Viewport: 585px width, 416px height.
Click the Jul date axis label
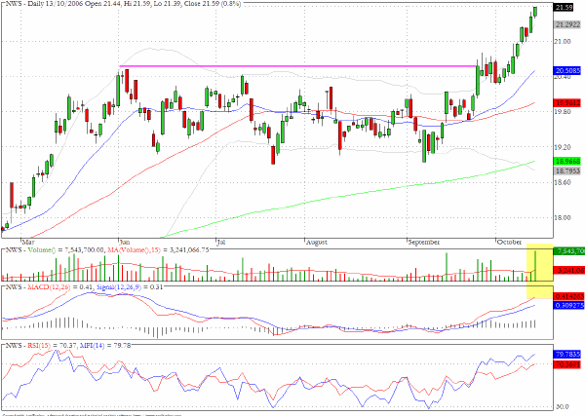221,242
